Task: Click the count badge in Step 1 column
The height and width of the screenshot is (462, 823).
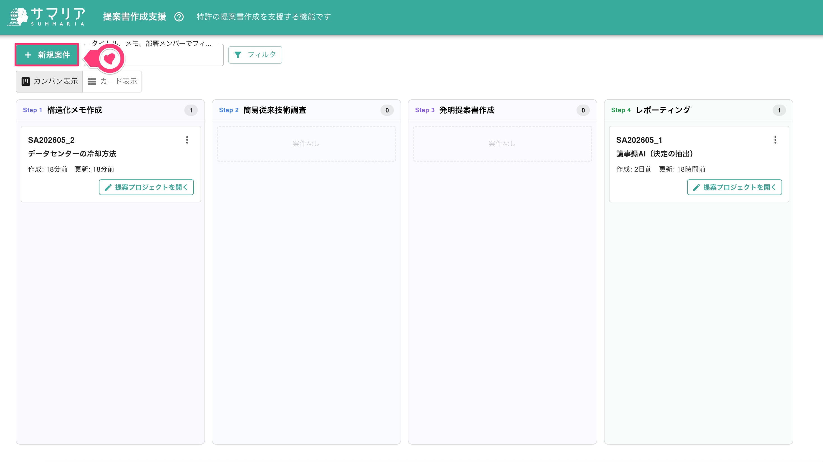Action: coord(191,110)
